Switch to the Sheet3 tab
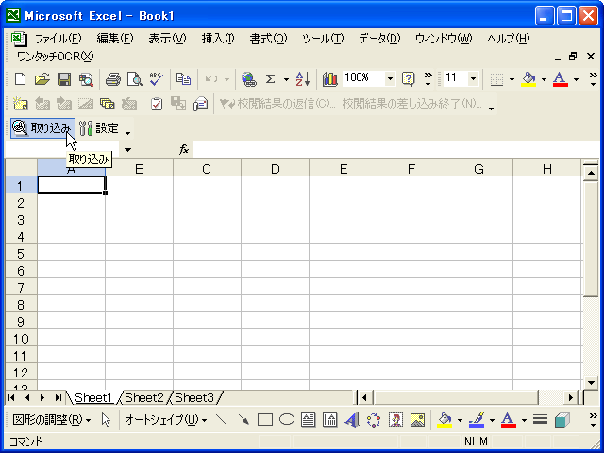 click(x=194, y=397)
